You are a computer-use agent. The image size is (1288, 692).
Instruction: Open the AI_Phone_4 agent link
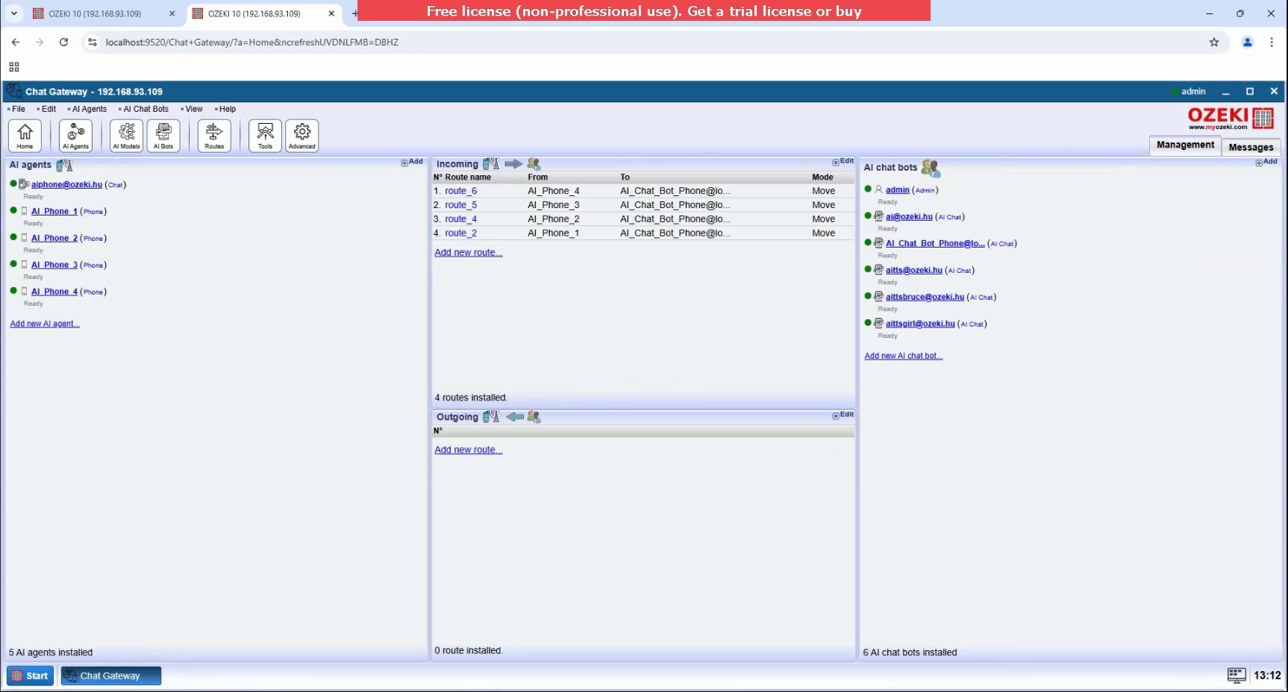54,292
